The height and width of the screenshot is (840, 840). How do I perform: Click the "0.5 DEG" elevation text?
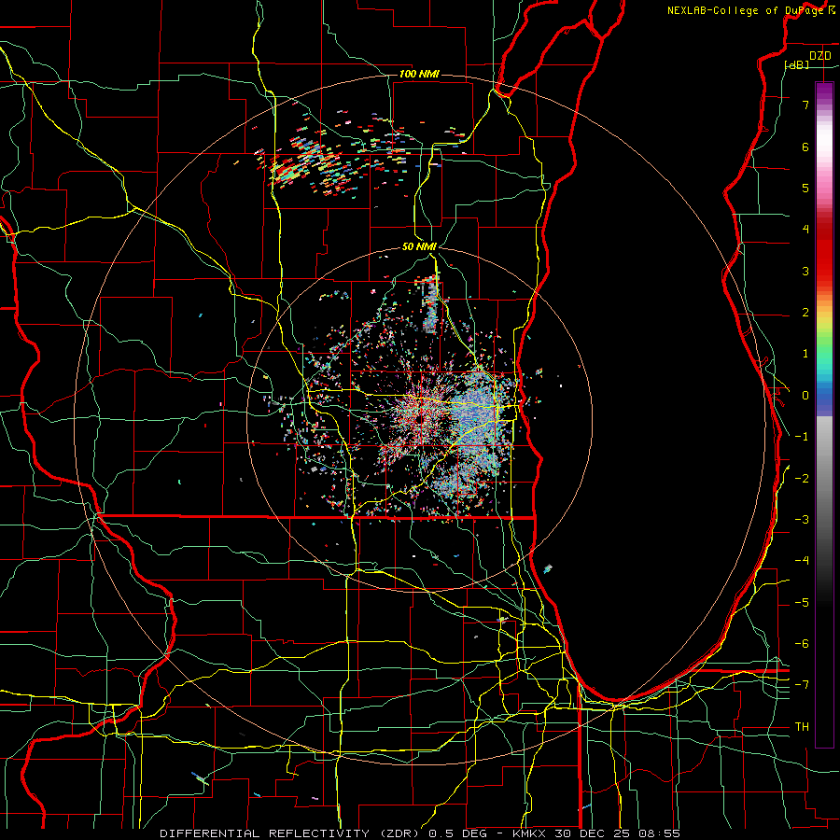(x=457, y=833)
